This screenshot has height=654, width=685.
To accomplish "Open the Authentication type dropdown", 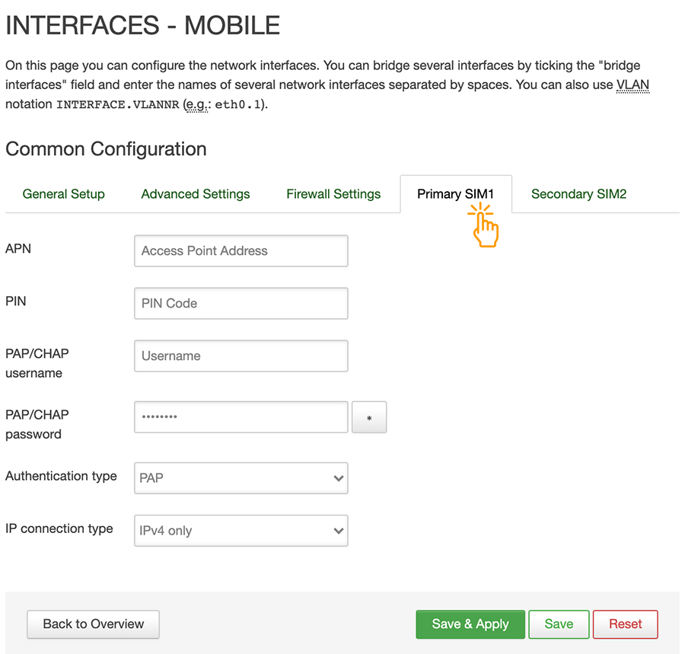I will tap(241, 478).
